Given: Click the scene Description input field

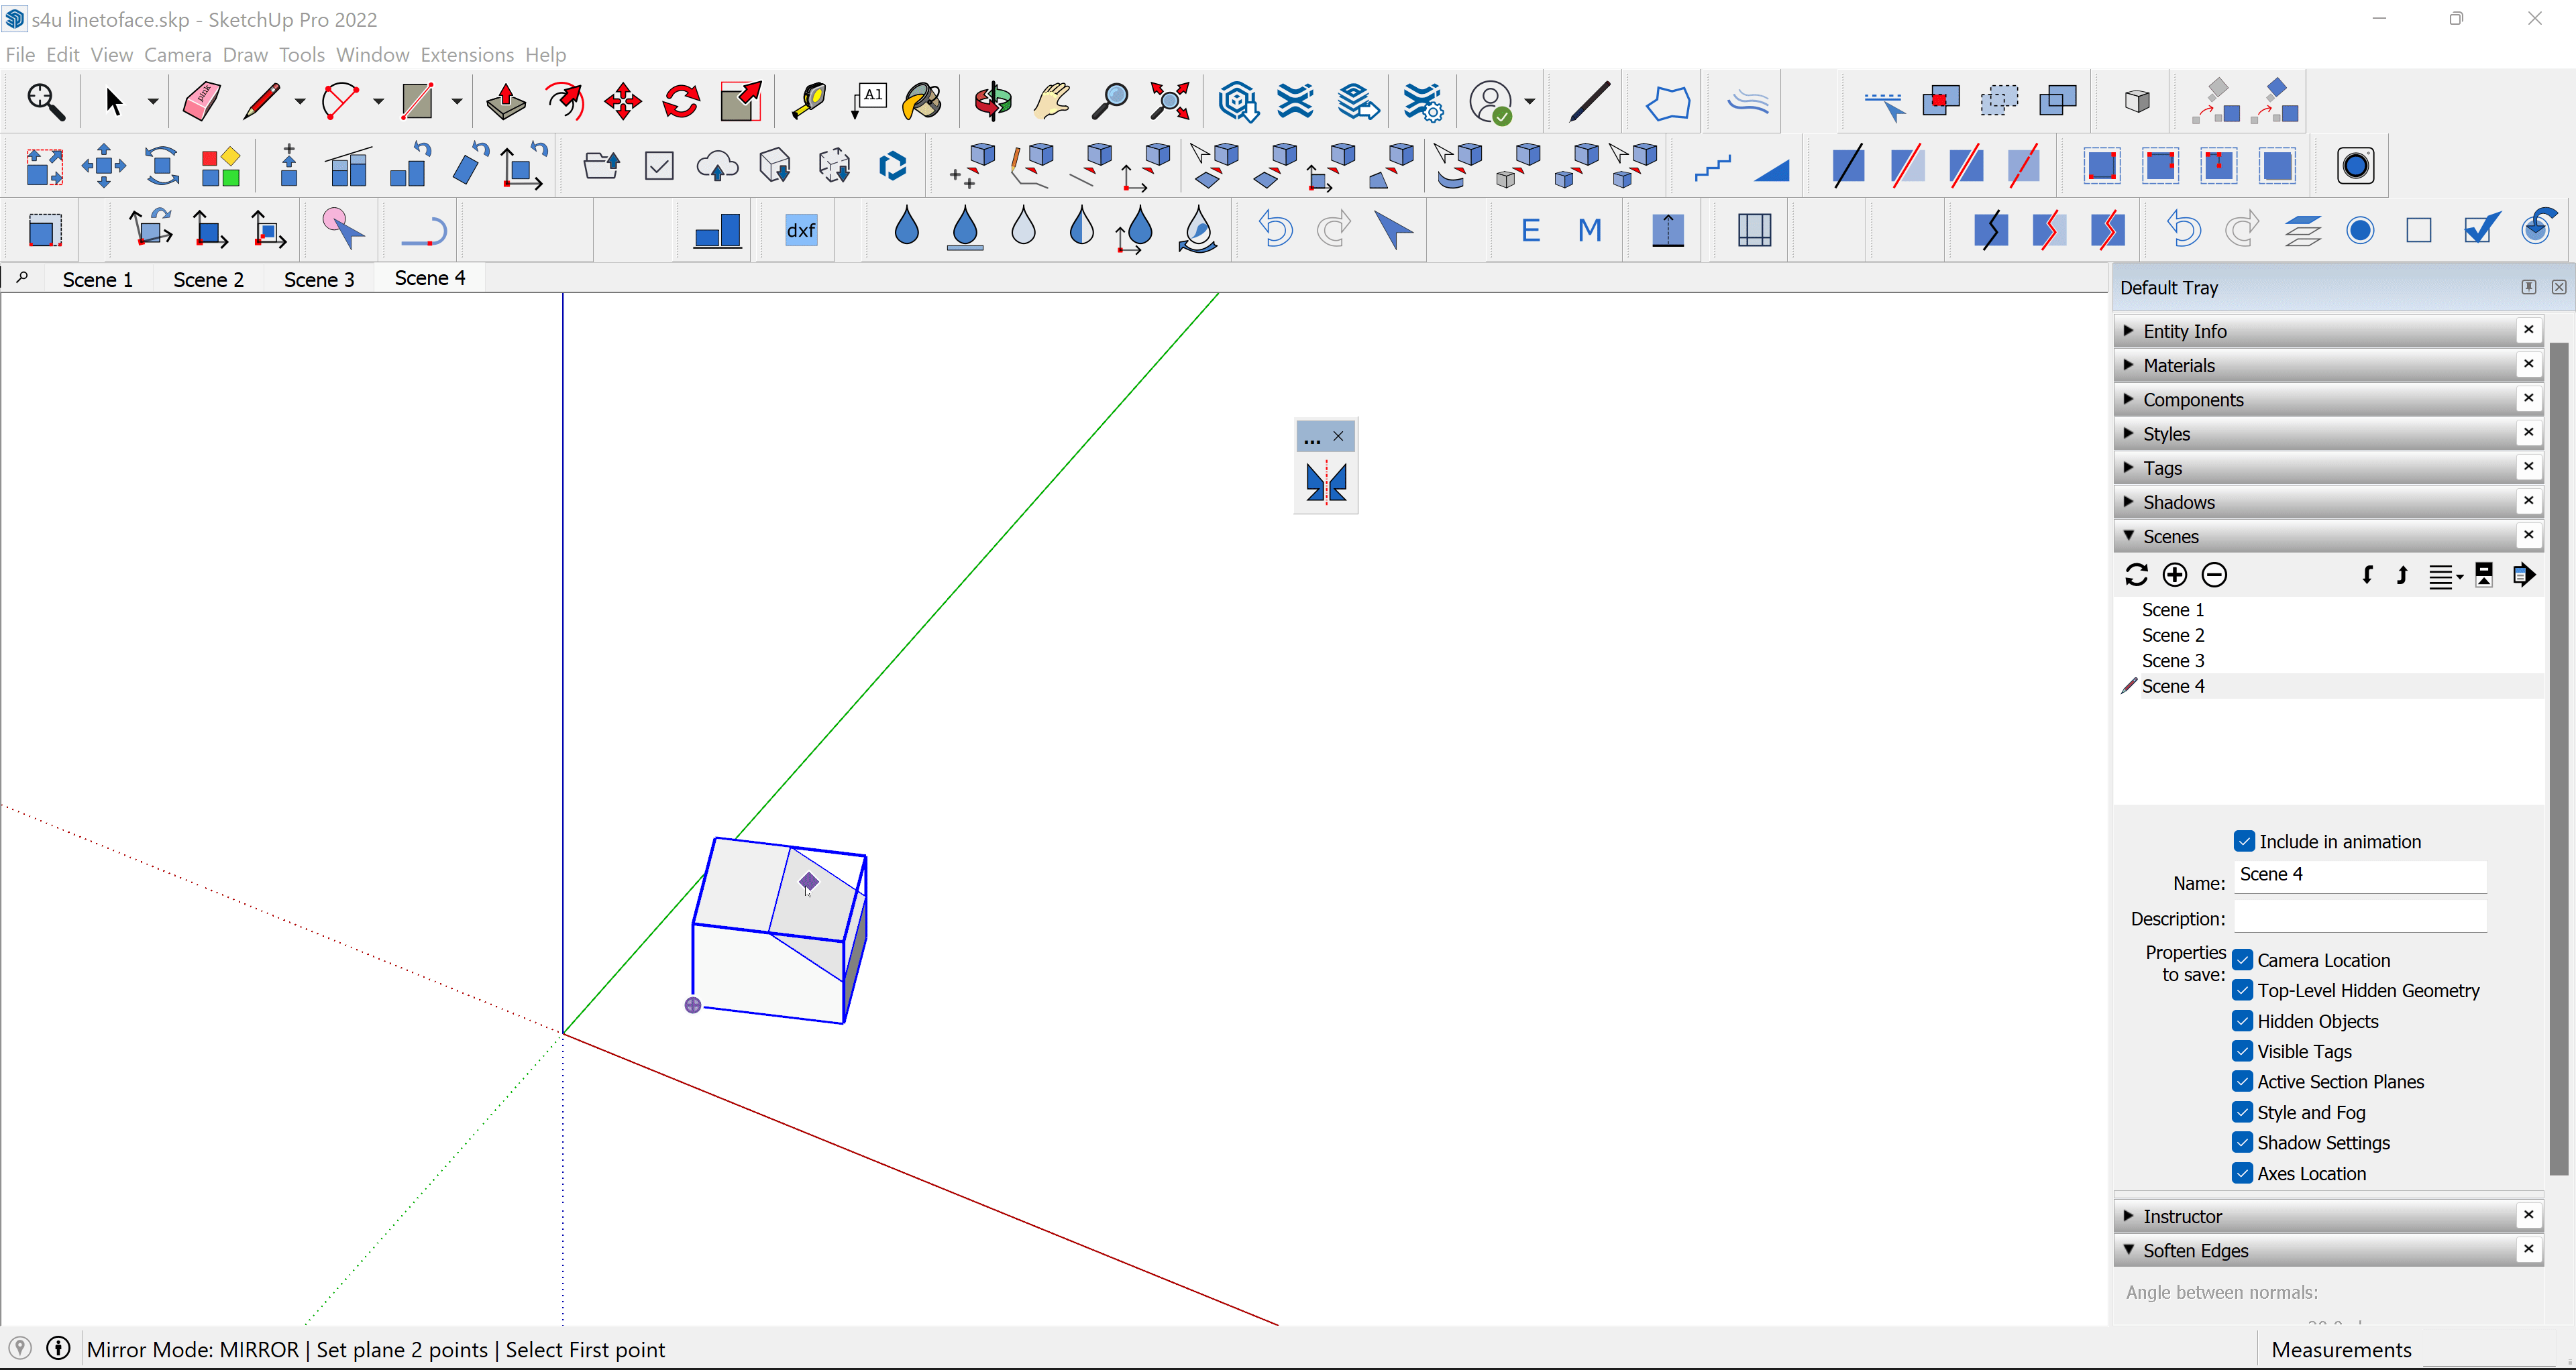Looking at the screenshot, I should coord(2359,917).
